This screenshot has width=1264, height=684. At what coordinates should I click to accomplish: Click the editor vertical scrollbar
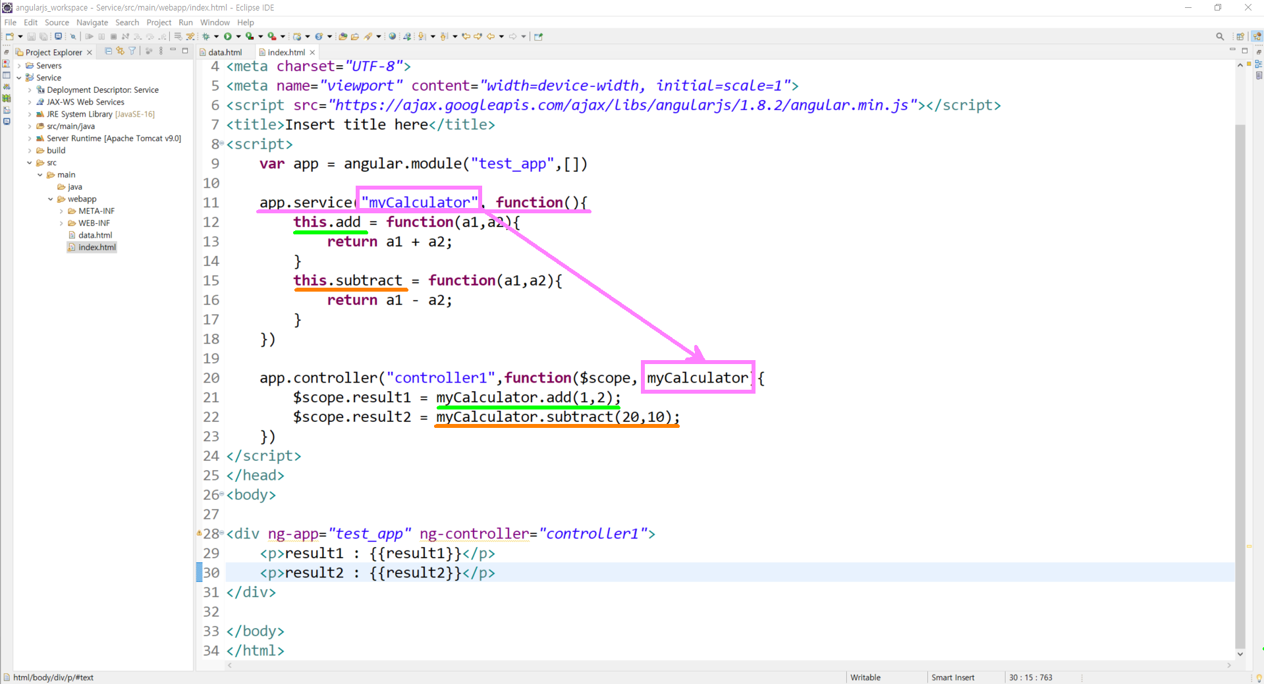pos(1240,386)
